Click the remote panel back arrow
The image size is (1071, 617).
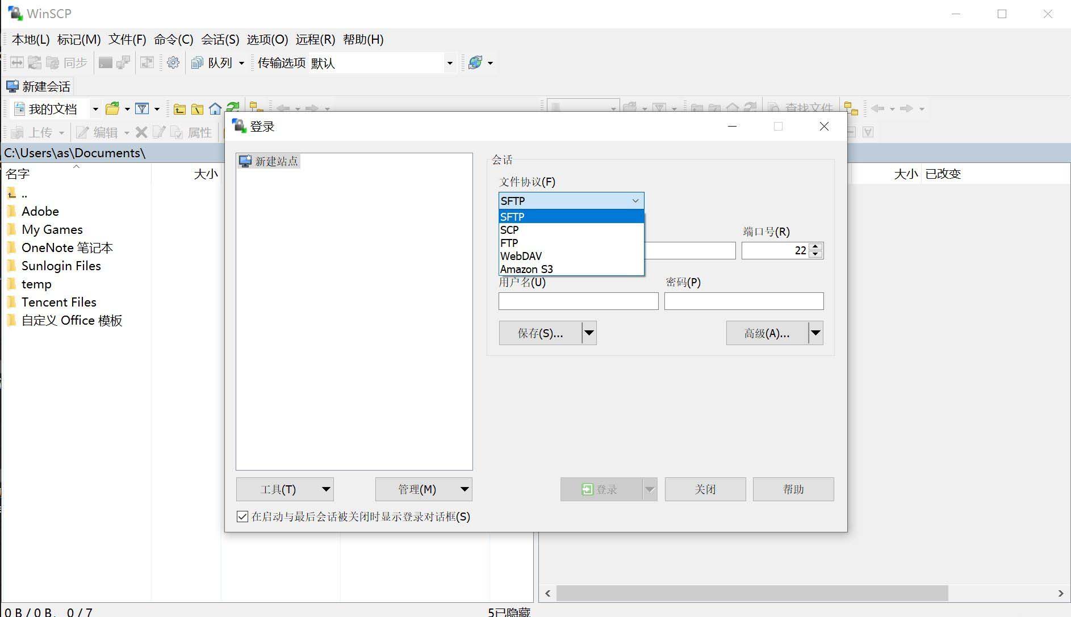click(x=878, y=108)
